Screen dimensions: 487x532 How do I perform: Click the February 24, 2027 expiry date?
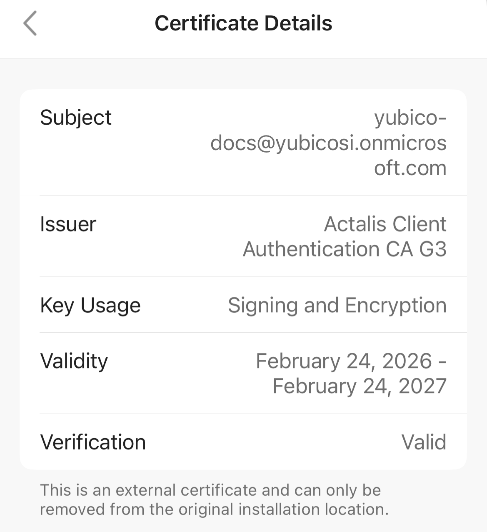coord(359,386)
